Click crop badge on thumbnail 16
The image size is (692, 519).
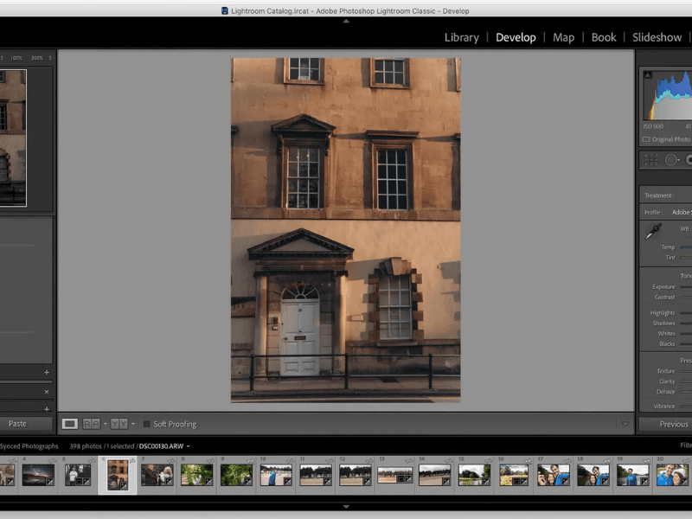point(516,482)
